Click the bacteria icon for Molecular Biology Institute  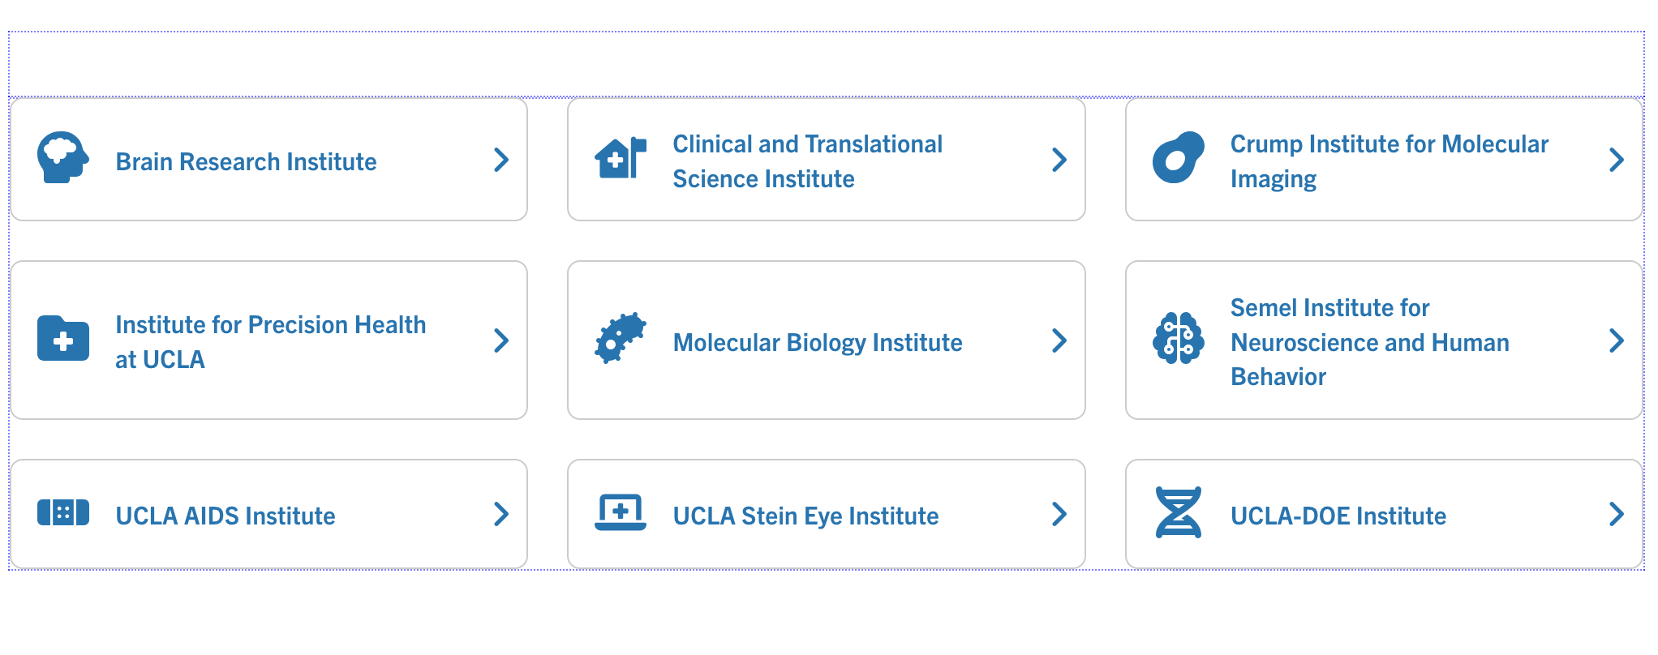[621, 338]
